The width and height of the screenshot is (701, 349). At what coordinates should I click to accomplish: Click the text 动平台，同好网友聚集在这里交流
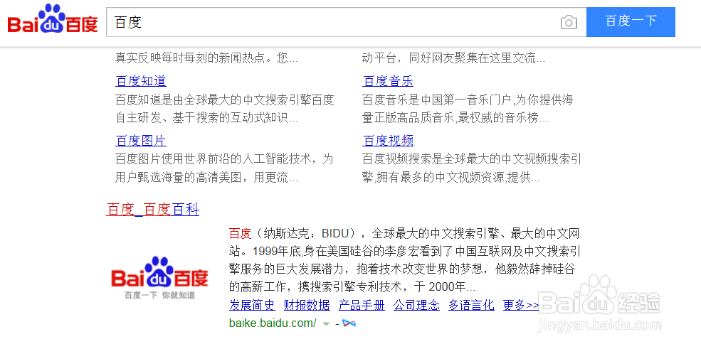(x=453, y=58)
